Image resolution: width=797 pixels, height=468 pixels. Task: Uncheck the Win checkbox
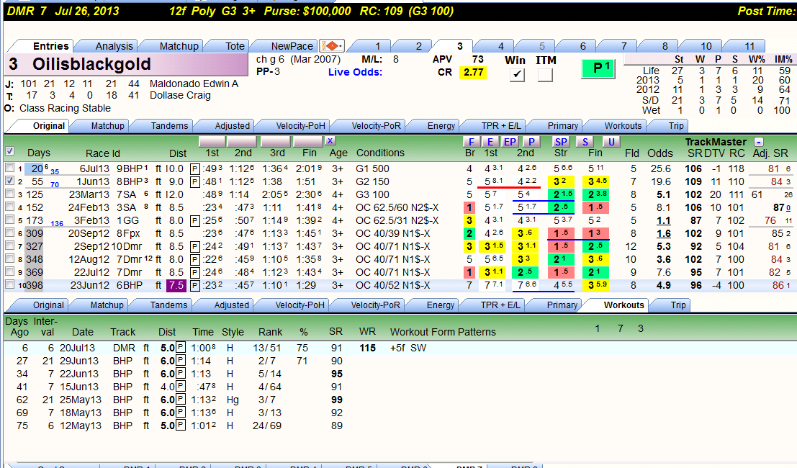(x=517, y=75)
